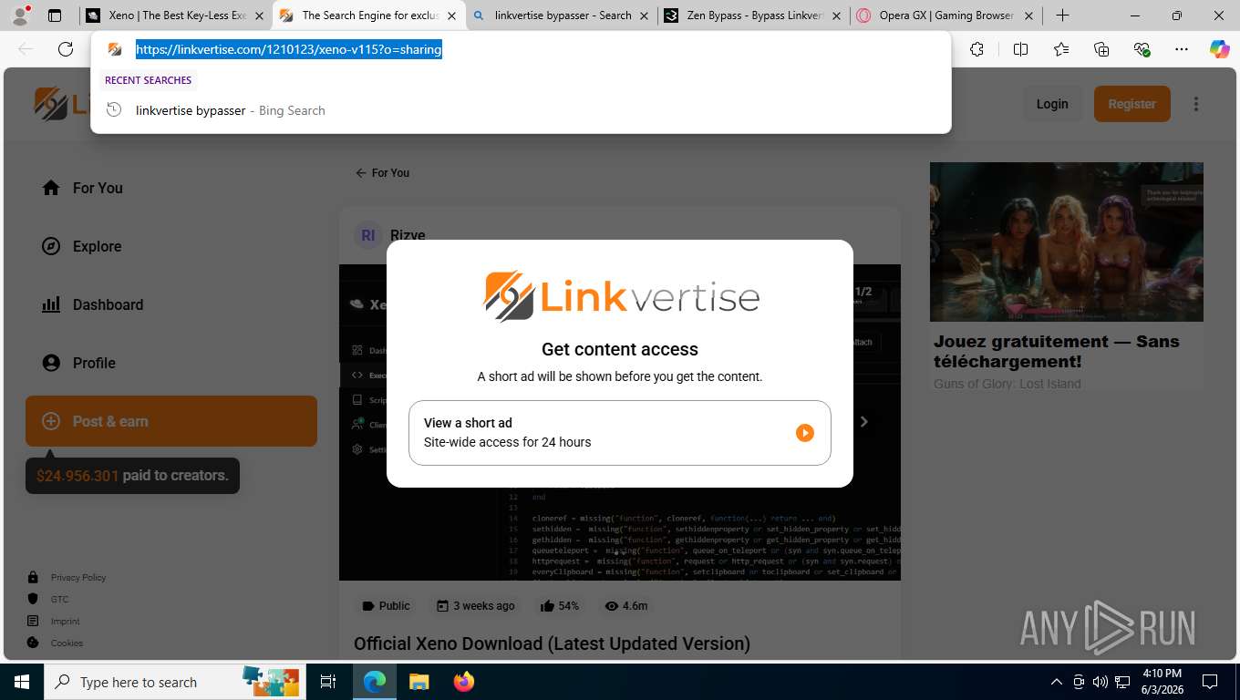Open Firefox from taskbar

[463, 682]
